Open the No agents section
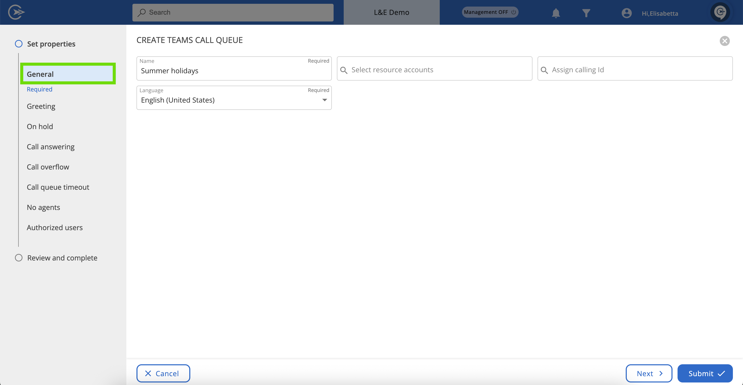 43,207
